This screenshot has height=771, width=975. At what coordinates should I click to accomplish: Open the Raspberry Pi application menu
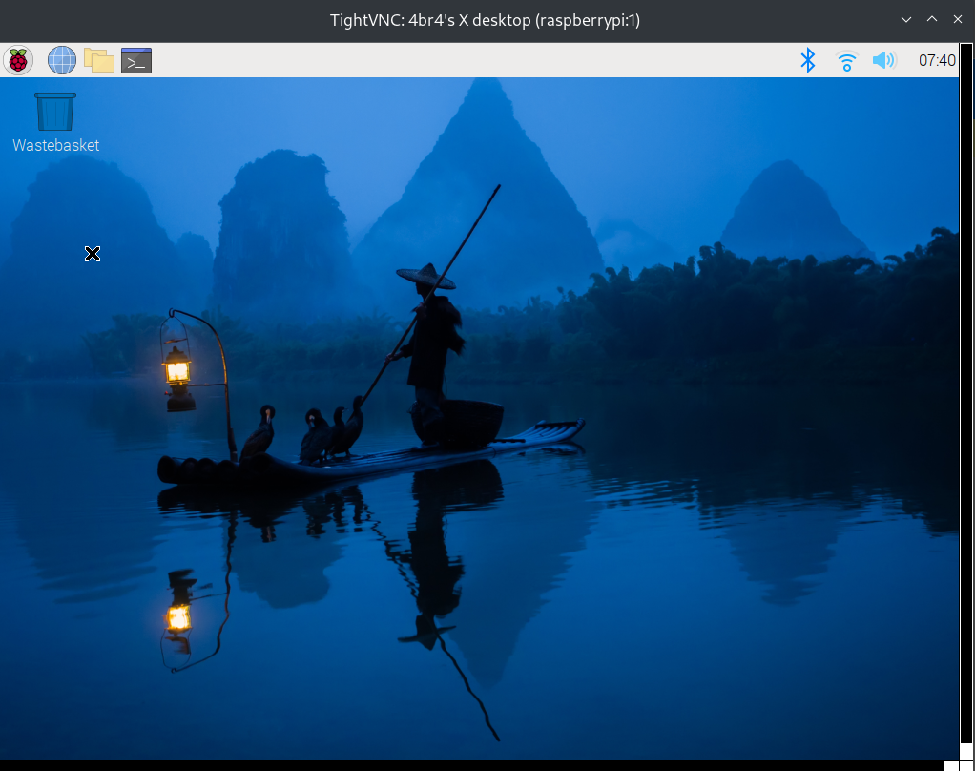pos(18,59)
